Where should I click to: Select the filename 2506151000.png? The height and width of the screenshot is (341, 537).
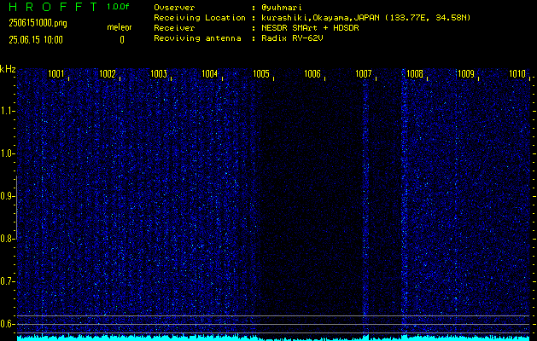(x=38, y=23)
